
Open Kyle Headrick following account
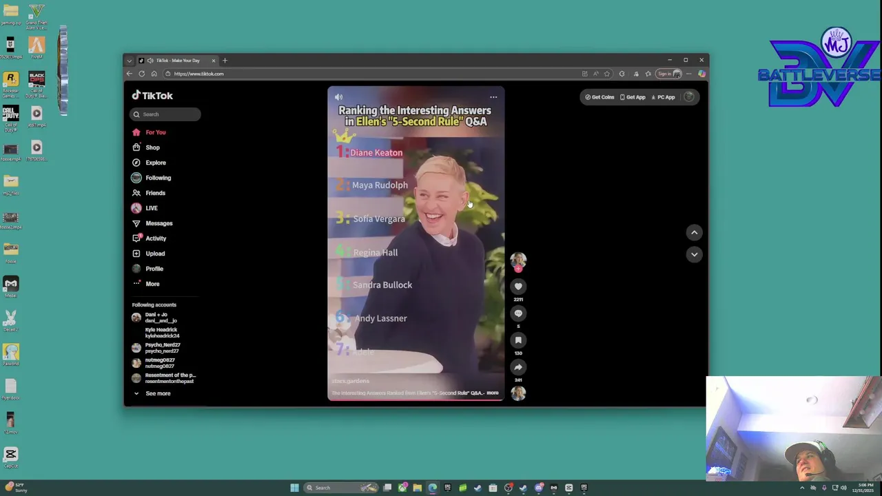tap(156, 333)
